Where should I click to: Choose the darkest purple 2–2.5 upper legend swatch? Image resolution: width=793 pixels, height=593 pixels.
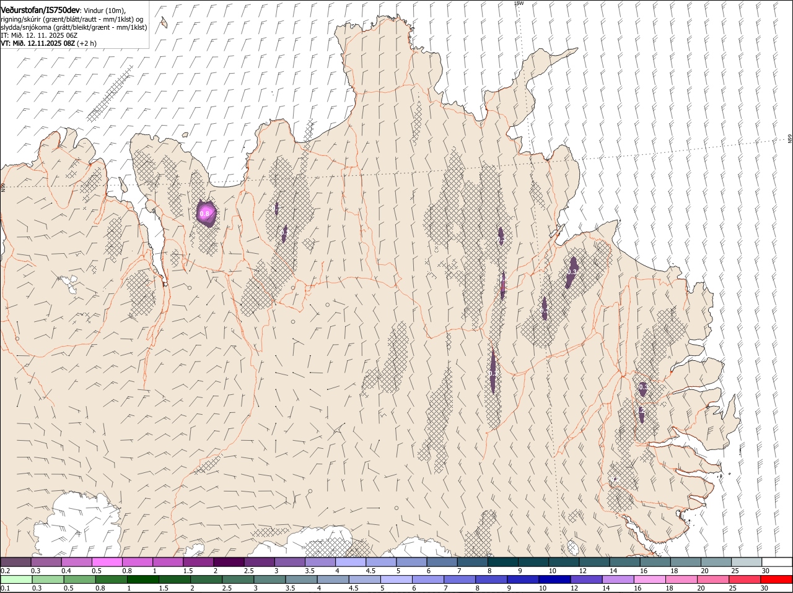point(229,561)
